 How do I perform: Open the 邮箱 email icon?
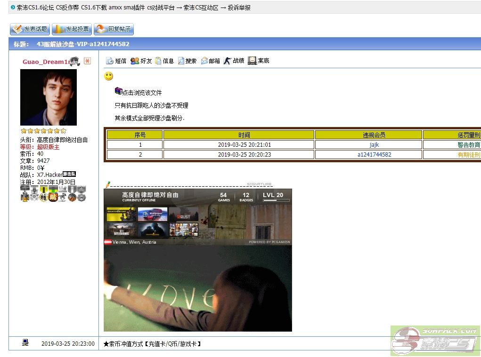(x=210, y=61)
